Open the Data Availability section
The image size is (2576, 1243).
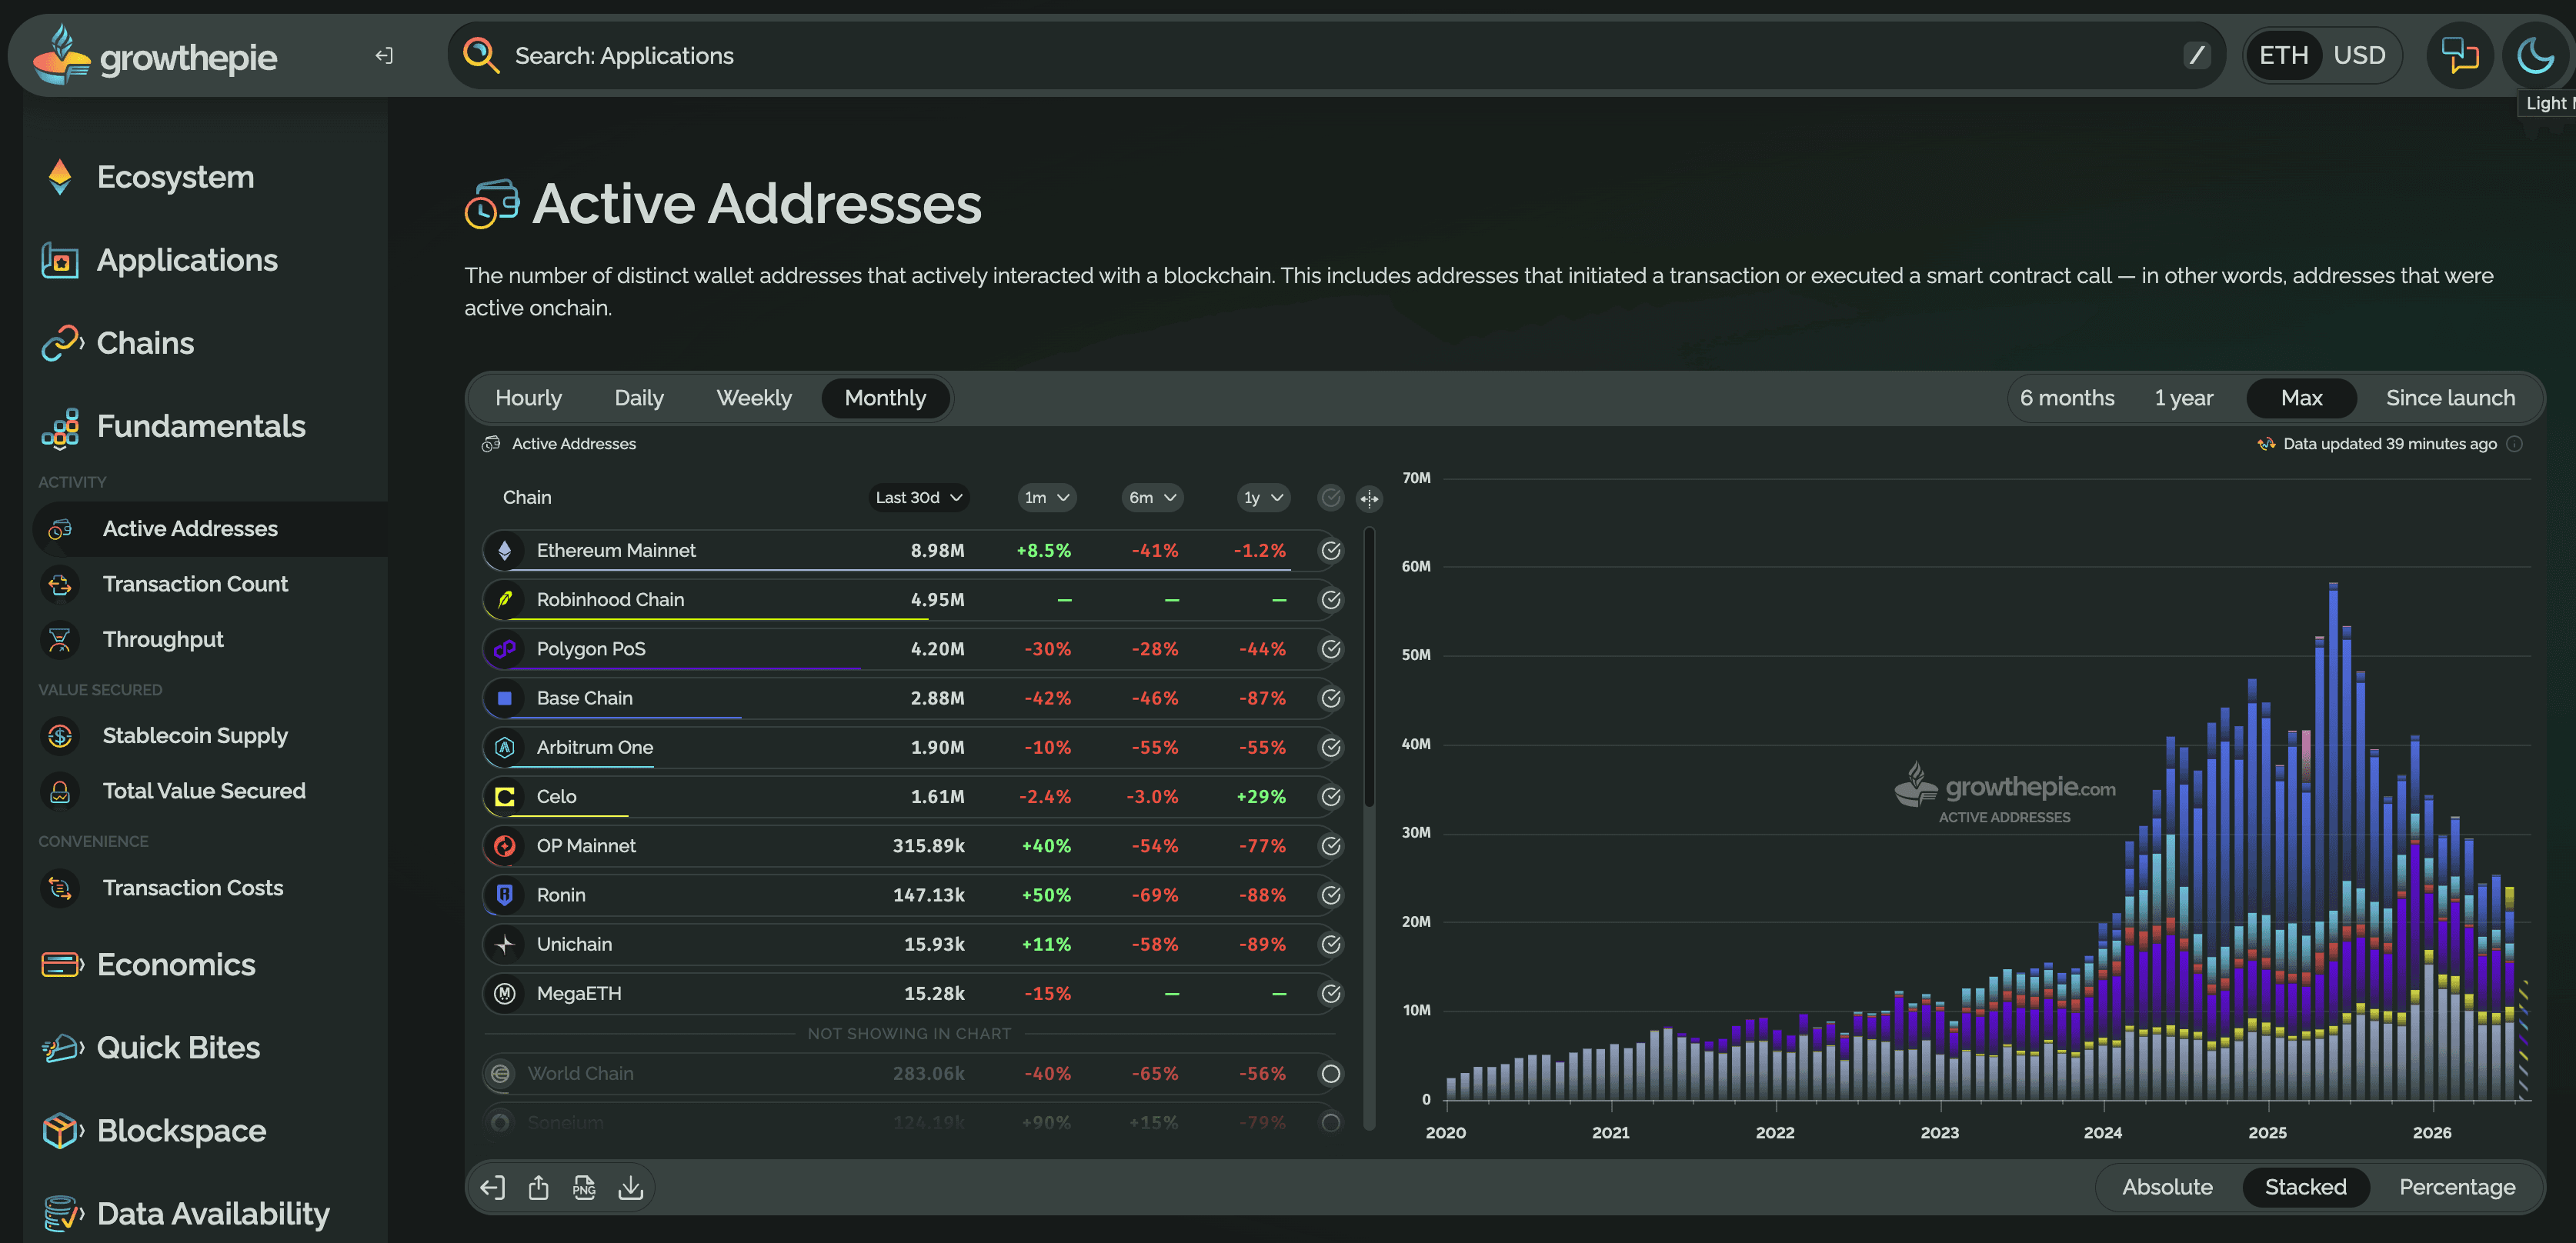213,1213
